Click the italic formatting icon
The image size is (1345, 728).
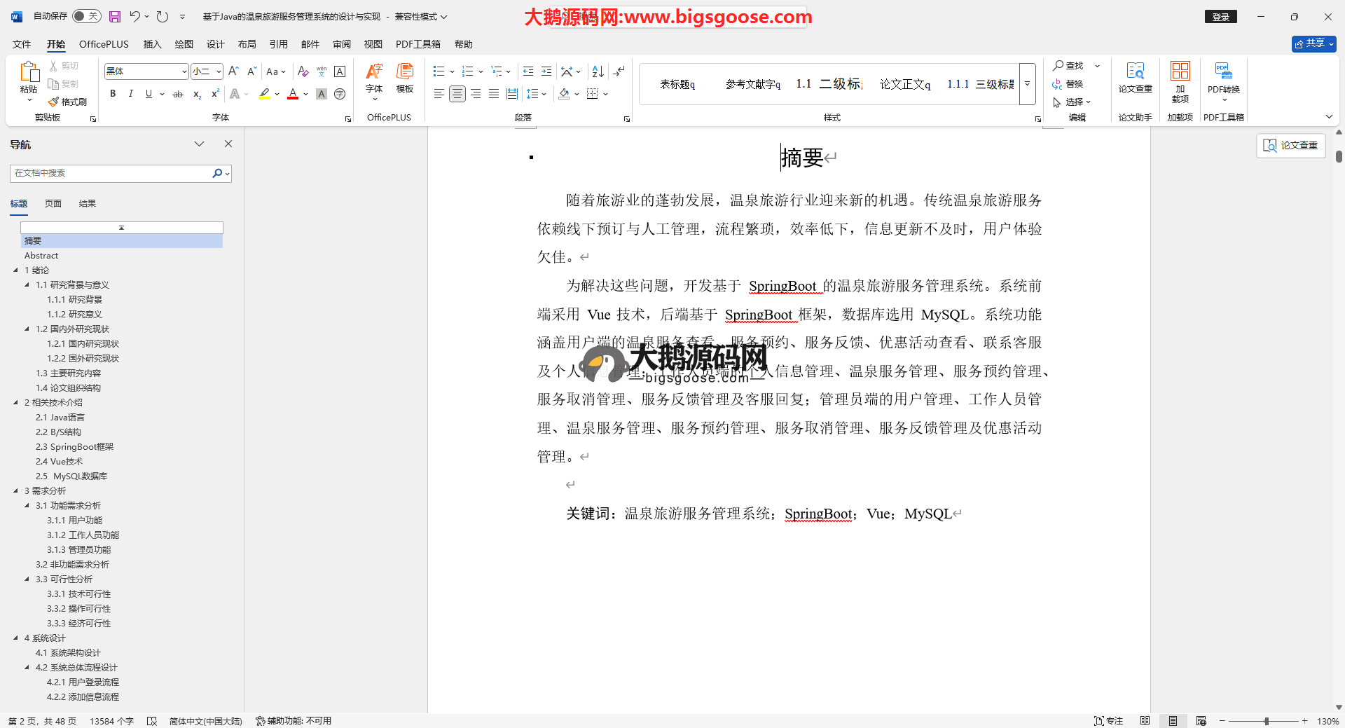coord(130,94)
